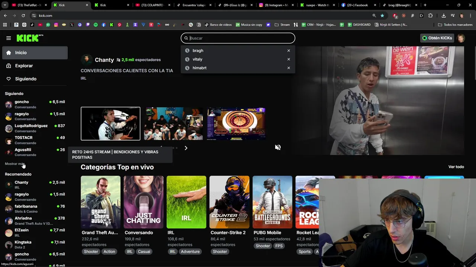The height and width of the screenshot is (267, 476).
Task: Open a new browser tab
Action: coord(425,5)
